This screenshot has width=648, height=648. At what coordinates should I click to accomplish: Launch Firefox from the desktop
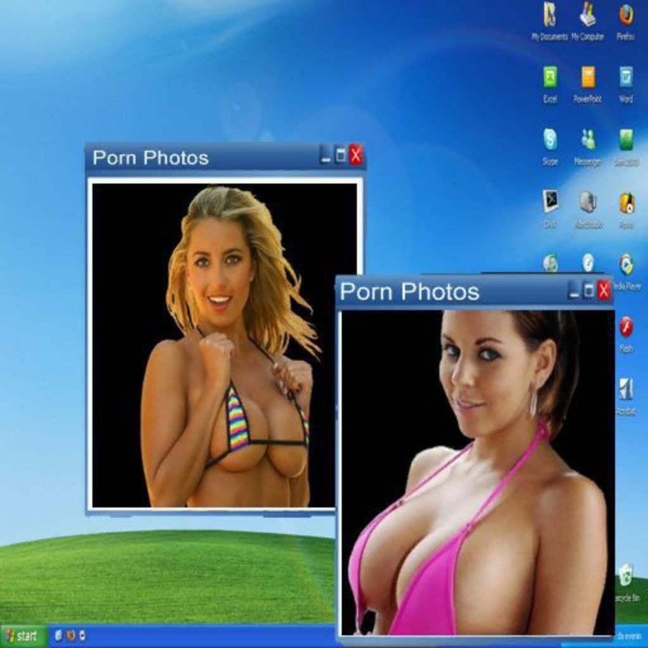click(x=626, y=15)
